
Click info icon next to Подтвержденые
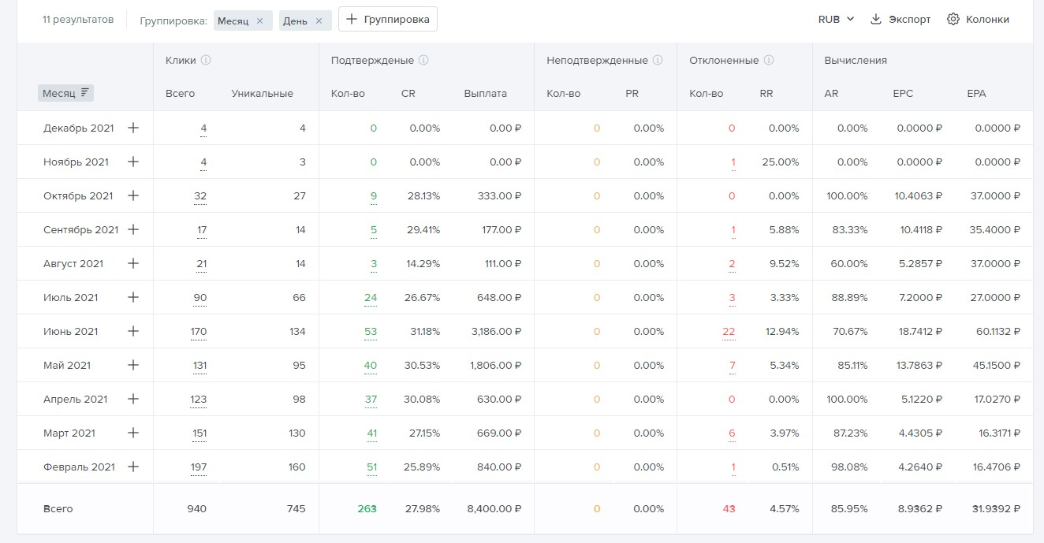423,60
